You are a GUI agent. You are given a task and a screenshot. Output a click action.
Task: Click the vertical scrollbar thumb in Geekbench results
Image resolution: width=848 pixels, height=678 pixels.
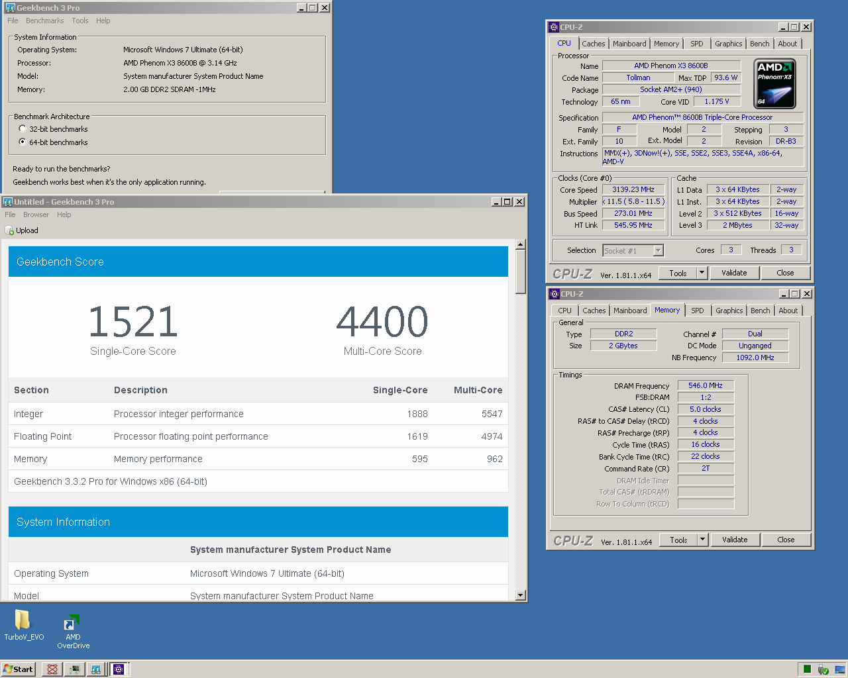(521, 271)
